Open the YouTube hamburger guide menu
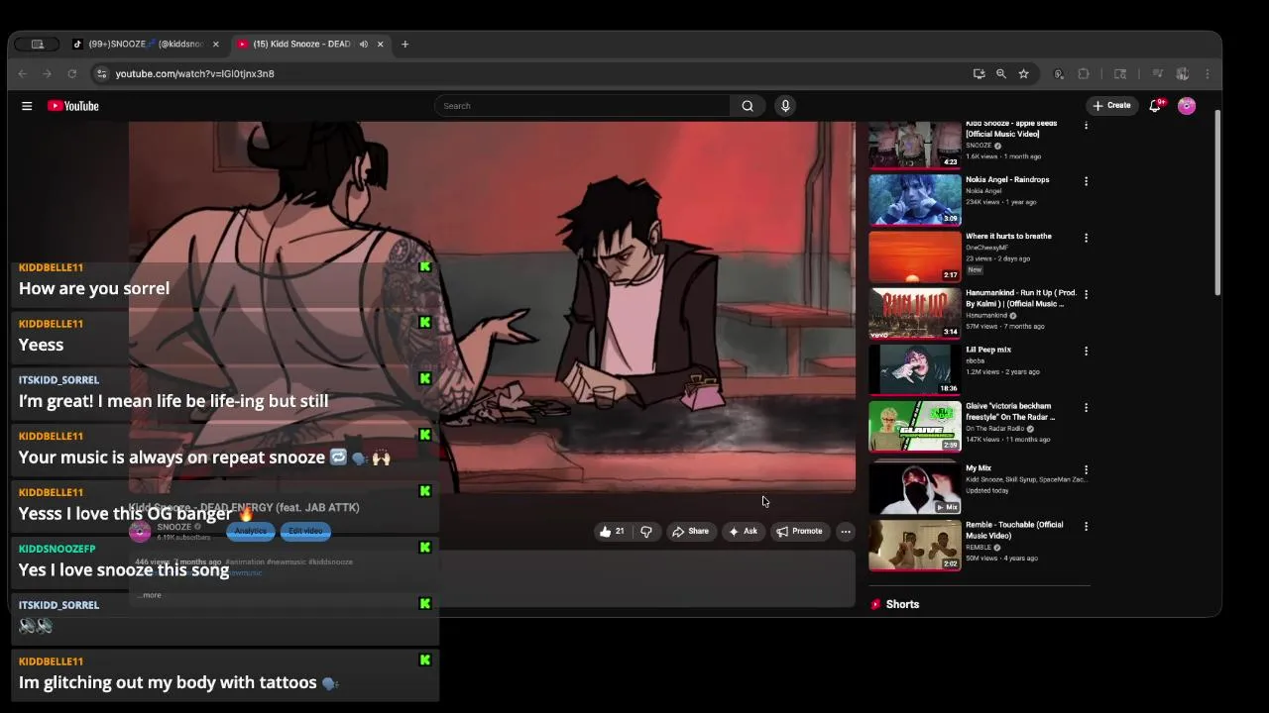 pyautogui.click(x=27, y=106)
